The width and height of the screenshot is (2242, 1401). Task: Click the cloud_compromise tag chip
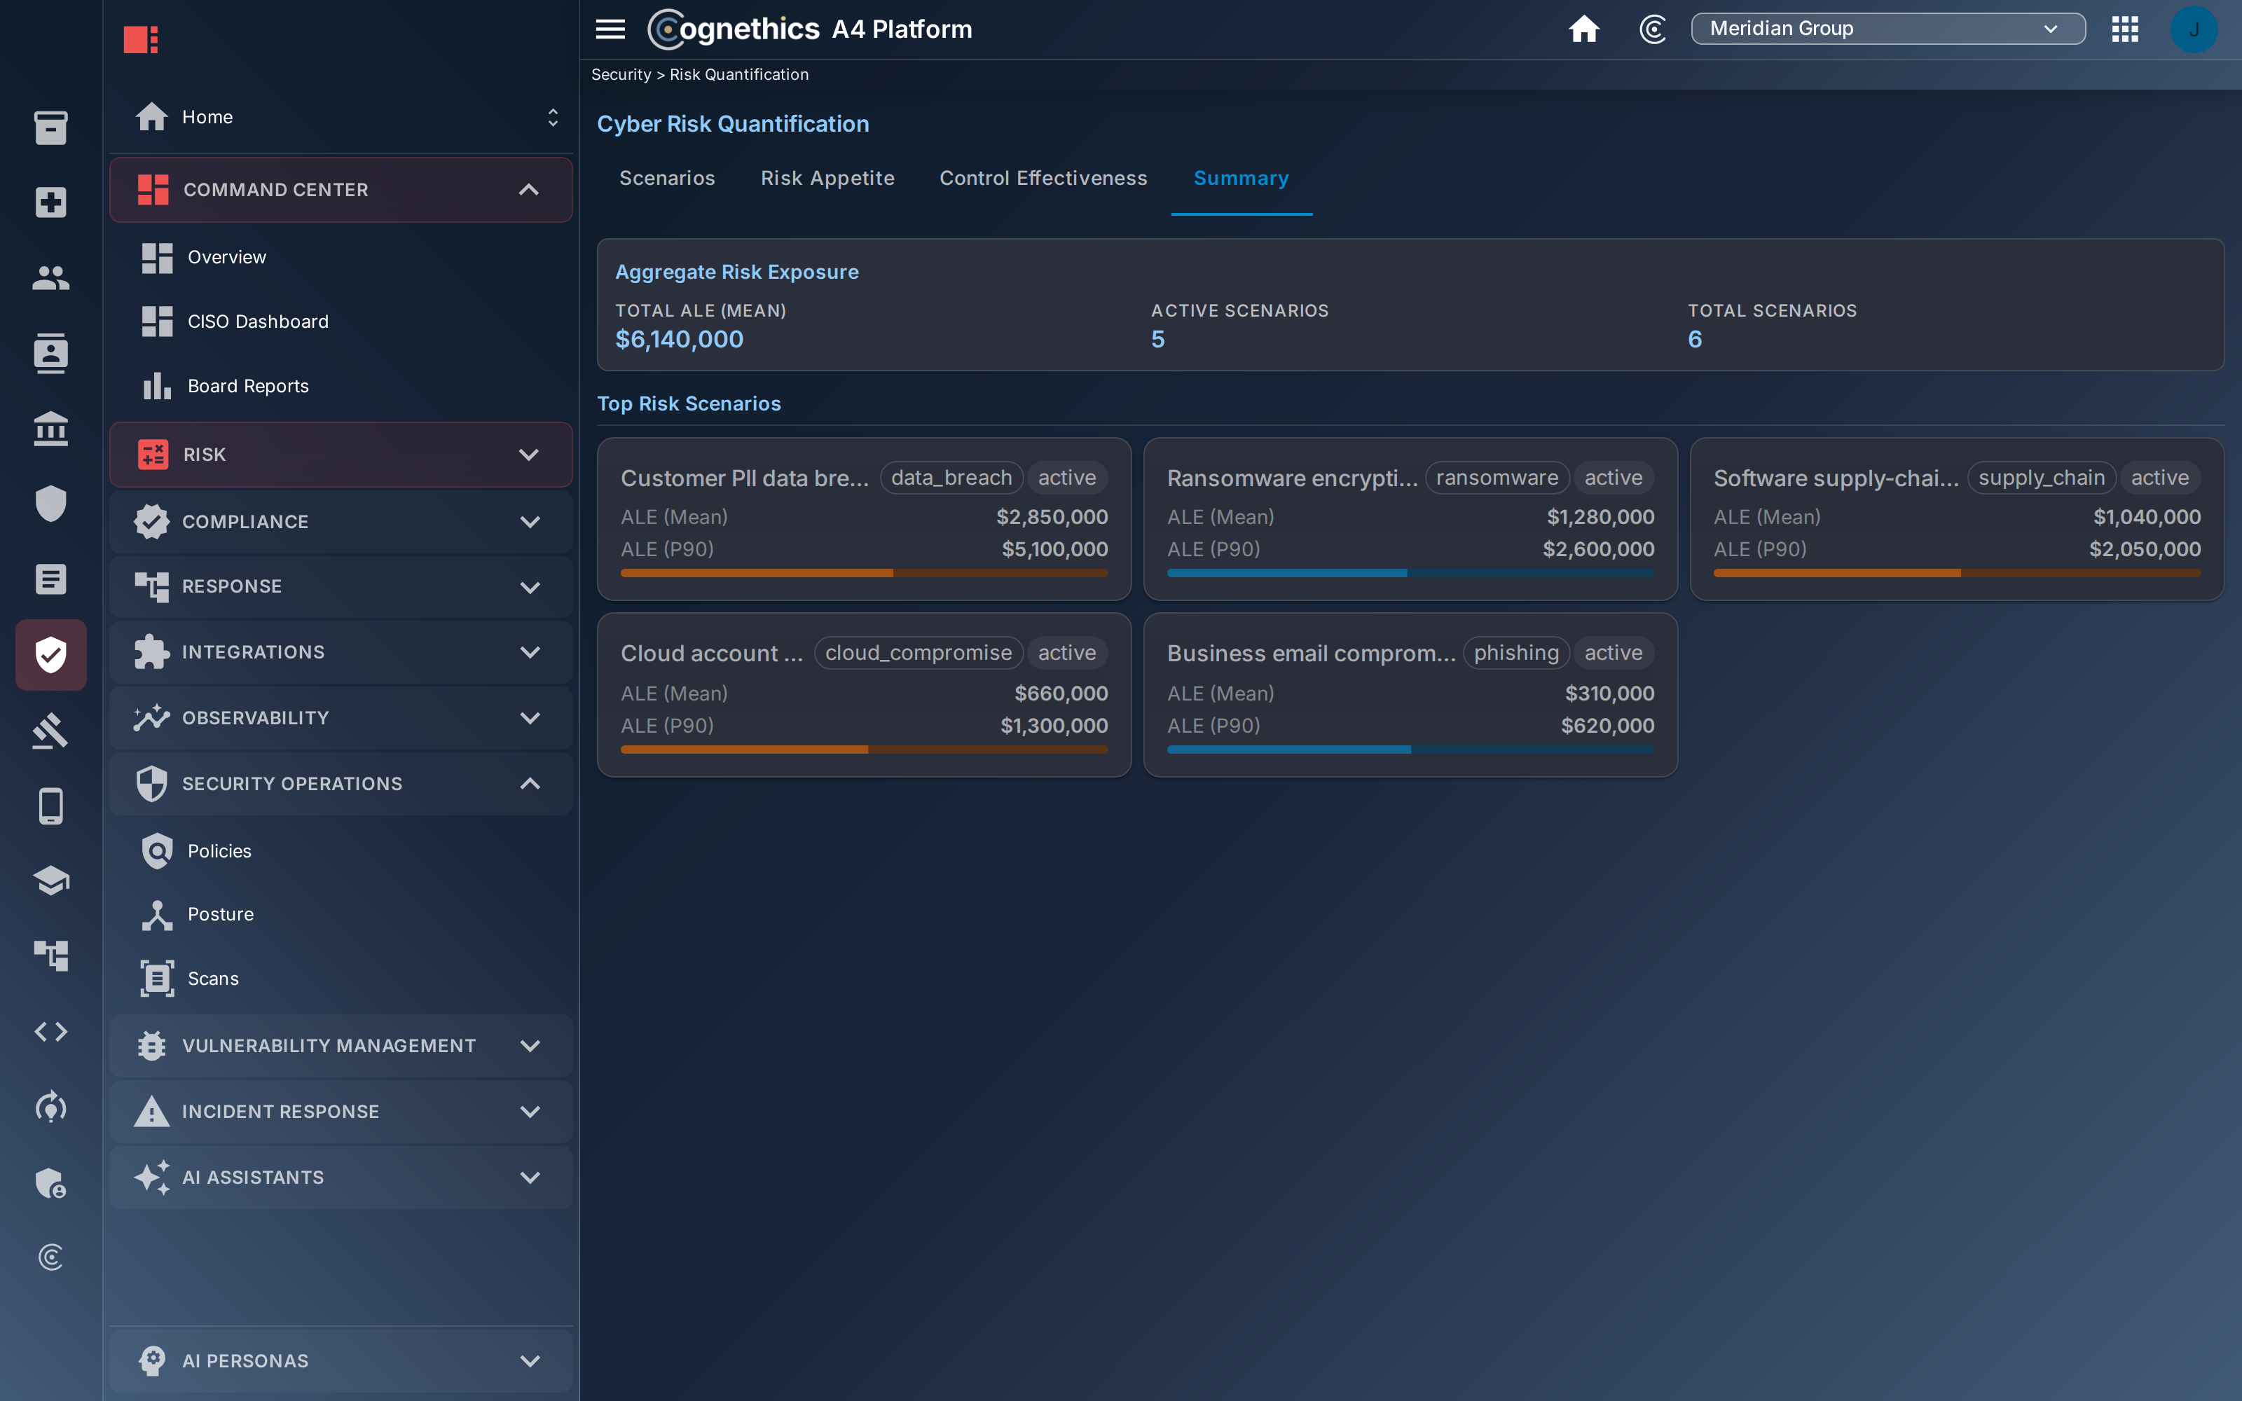point(918,654)
